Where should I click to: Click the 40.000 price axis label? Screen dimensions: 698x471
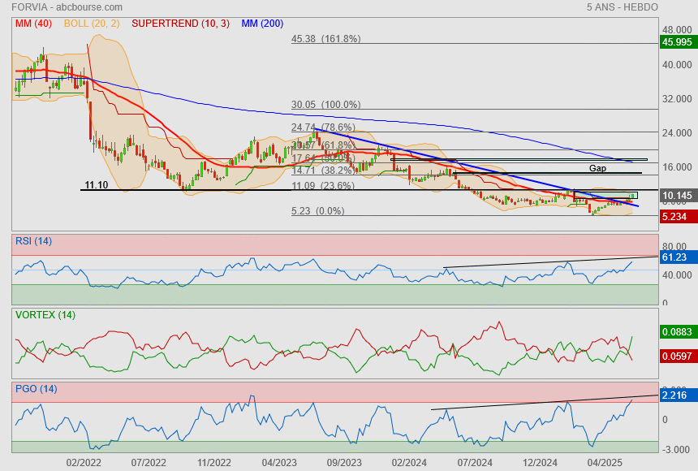coord(677,65)
